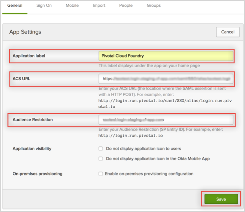Focus the Application label text field
Screen dimensions: 245x212
[x=166, y=56]
